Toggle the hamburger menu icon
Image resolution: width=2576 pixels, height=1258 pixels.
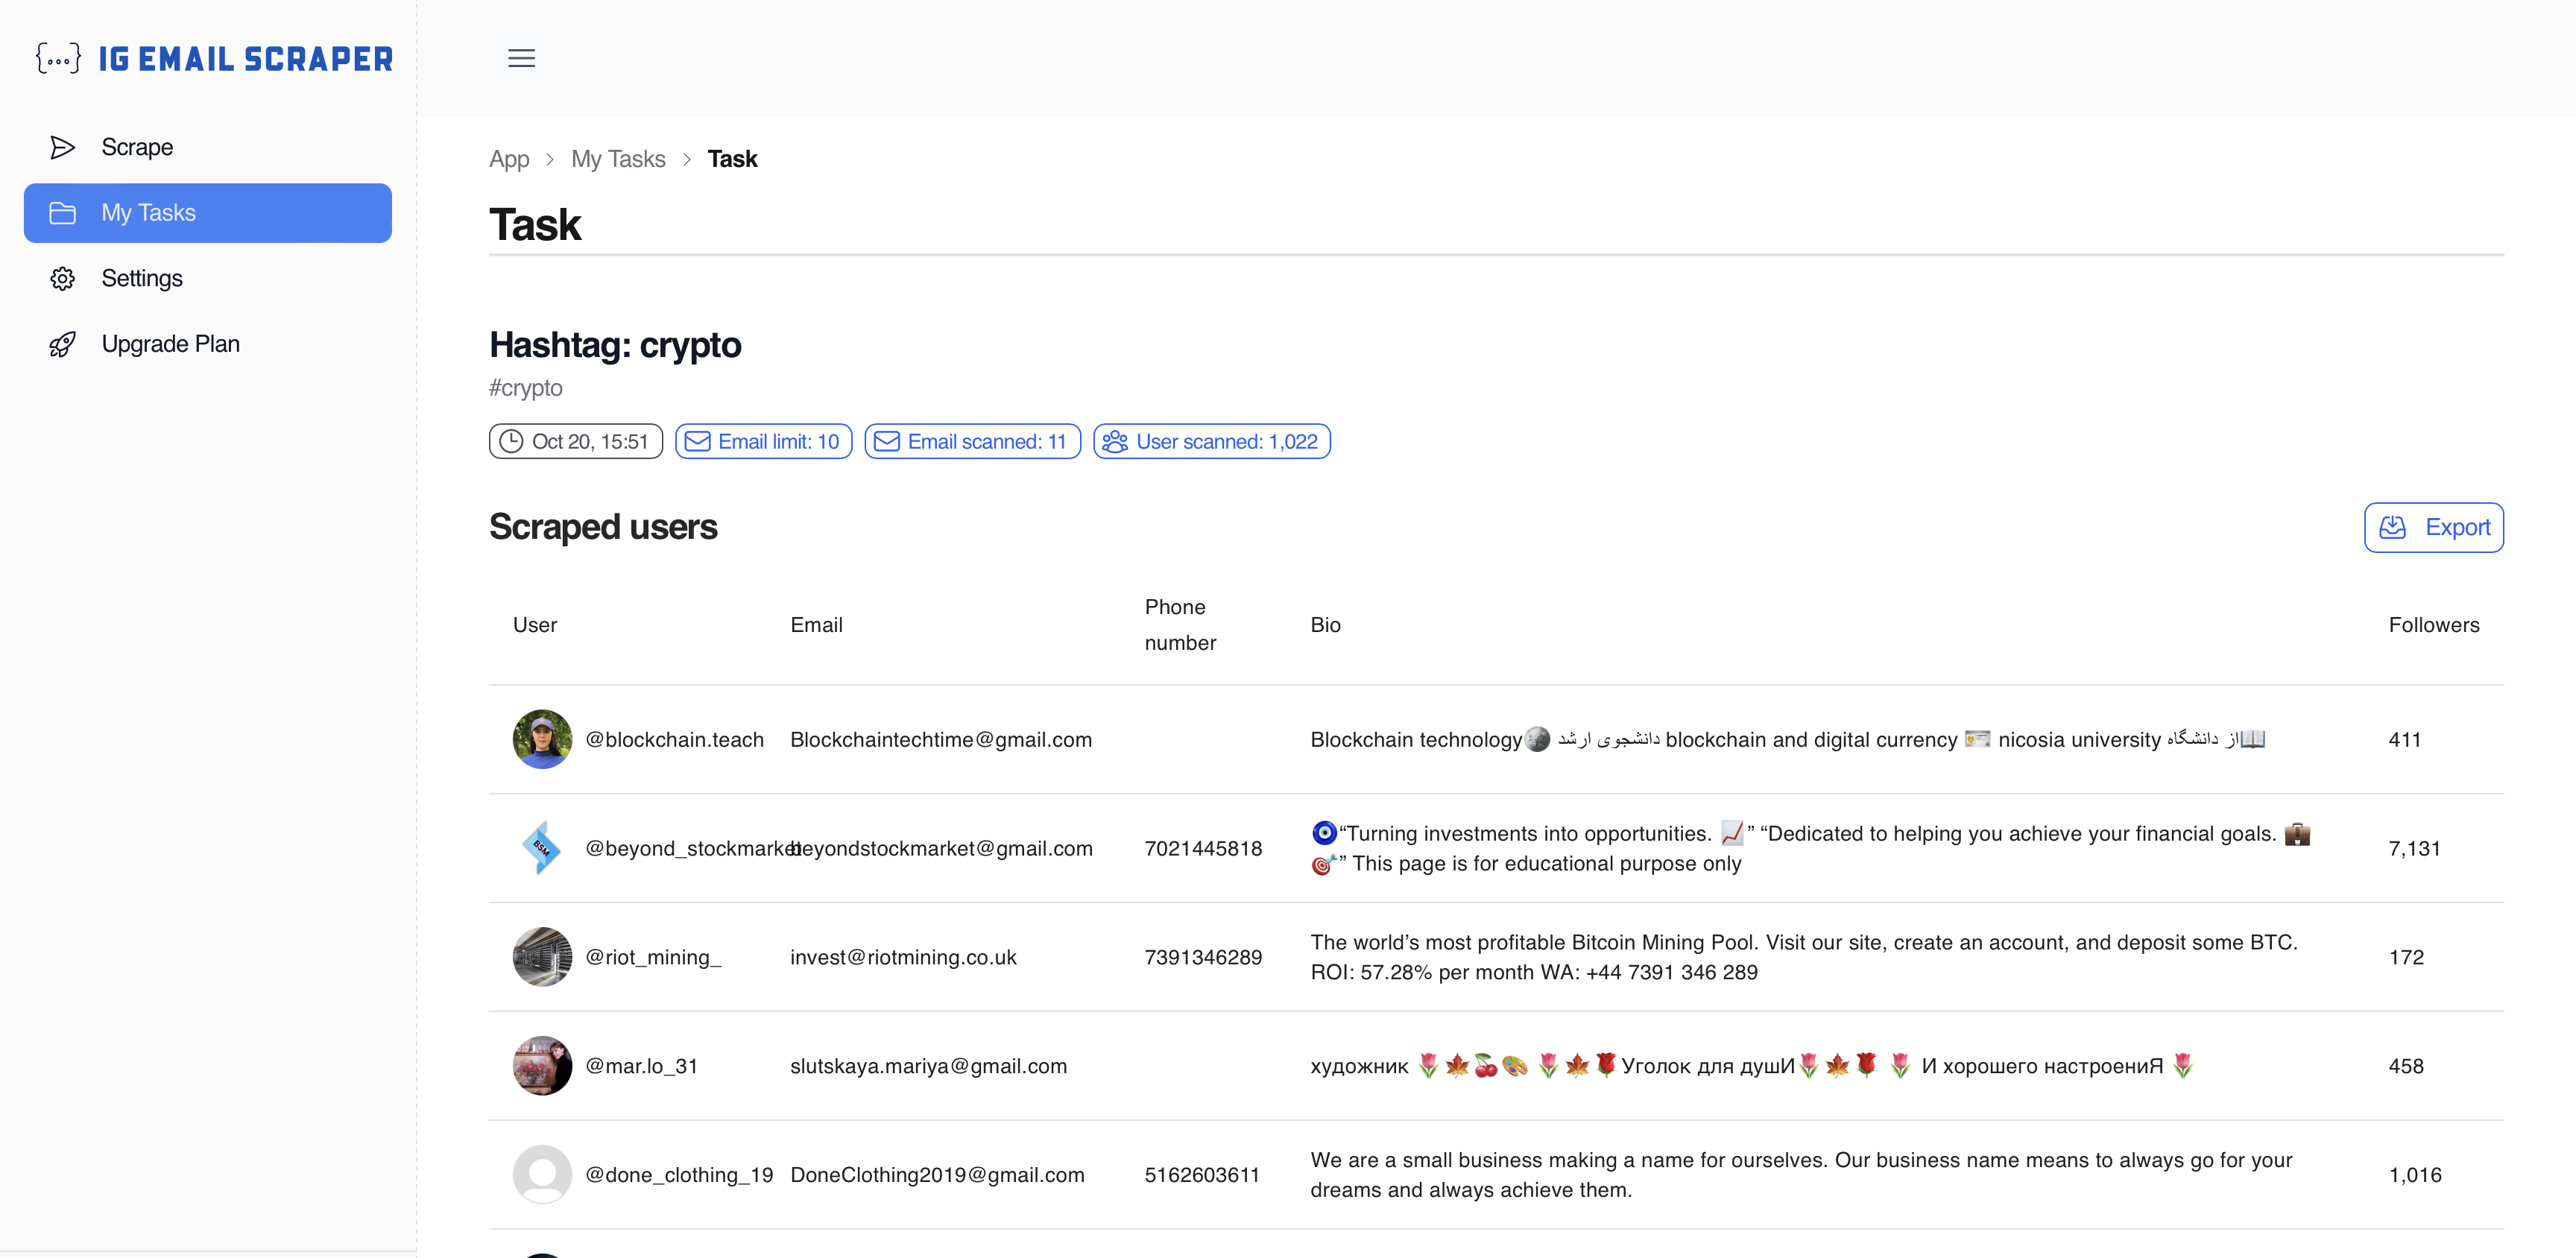(x=521, y=58)
